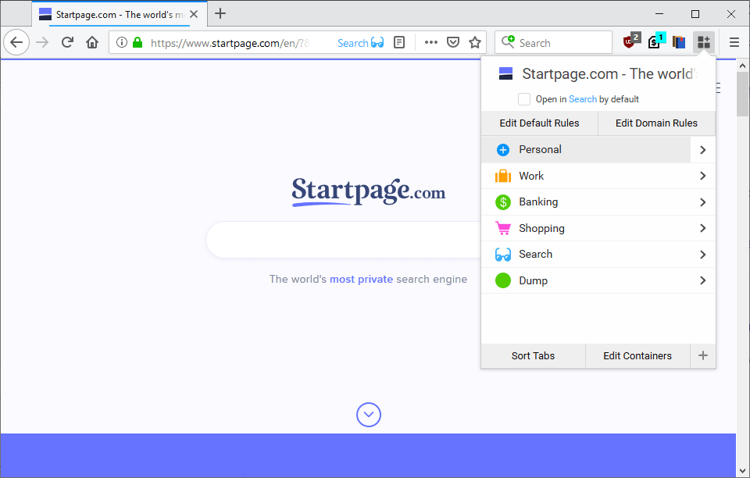Click the Search container indicator in the address bar
750x478 pixels.
tap(361, 43)
